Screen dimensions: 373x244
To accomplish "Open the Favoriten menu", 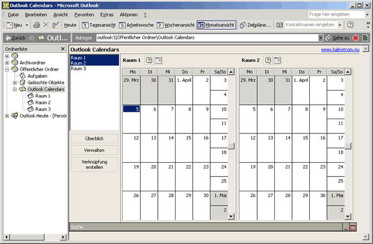I will click(84, 14).
